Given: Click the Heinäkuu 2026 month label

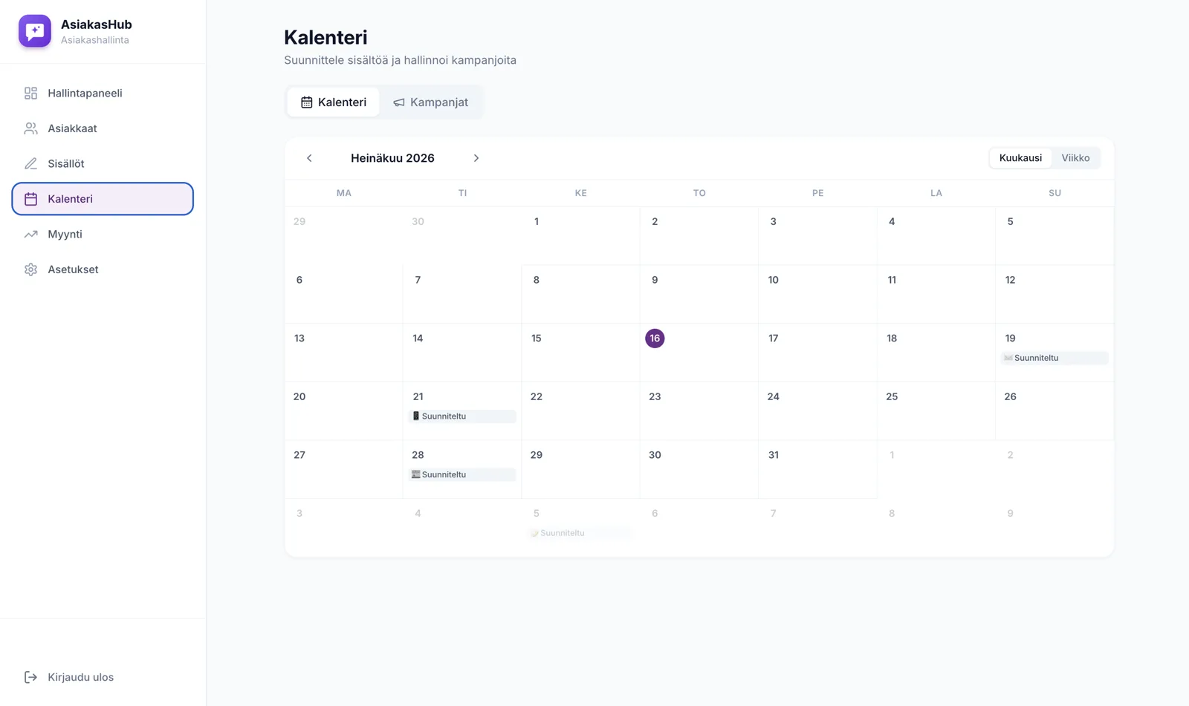Looking at the screenshot, I should [x=392, y=158].
